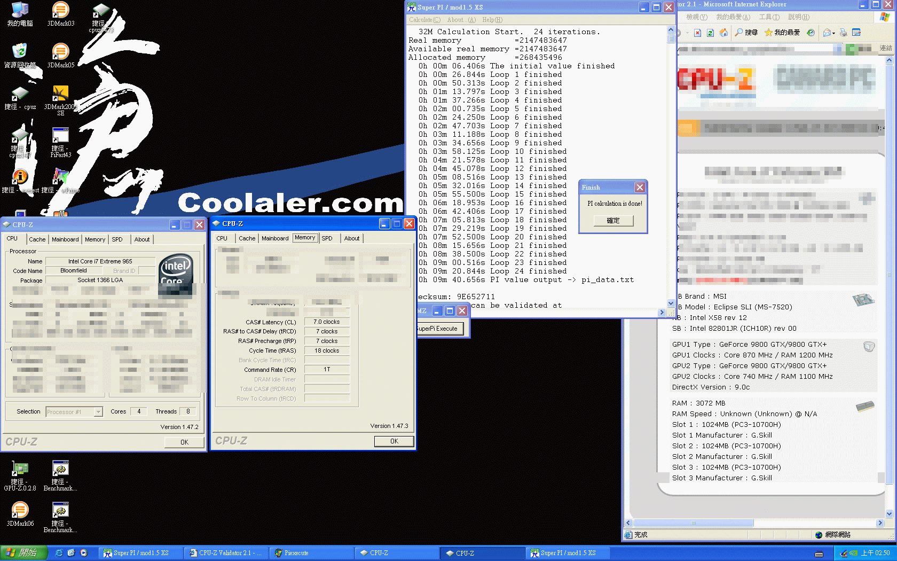Open the everest shortcut on the desktop
The height and width of the screenshot is (561, 897).
[x=20, y=181]
